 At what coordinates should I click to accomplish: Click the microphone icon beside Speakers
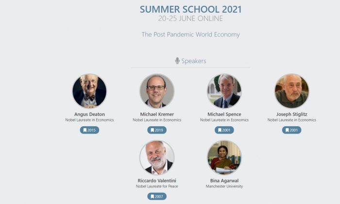click(177, 61)
